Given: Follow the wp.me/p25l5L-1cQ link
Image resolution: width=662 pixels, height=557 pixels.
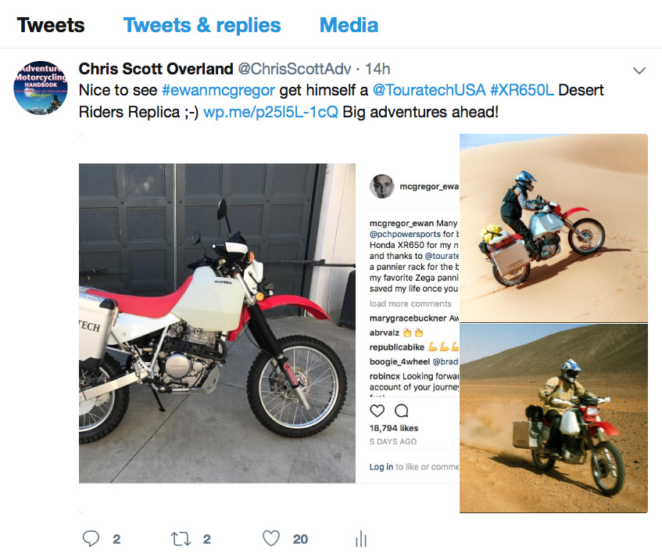Looking at the screenshot, I should click(x=270, y=111).
